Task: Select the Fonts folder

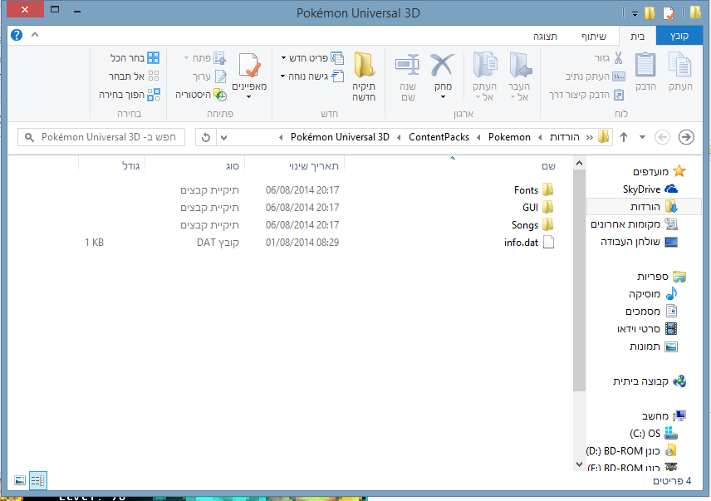Action: [x=533, y=190]
